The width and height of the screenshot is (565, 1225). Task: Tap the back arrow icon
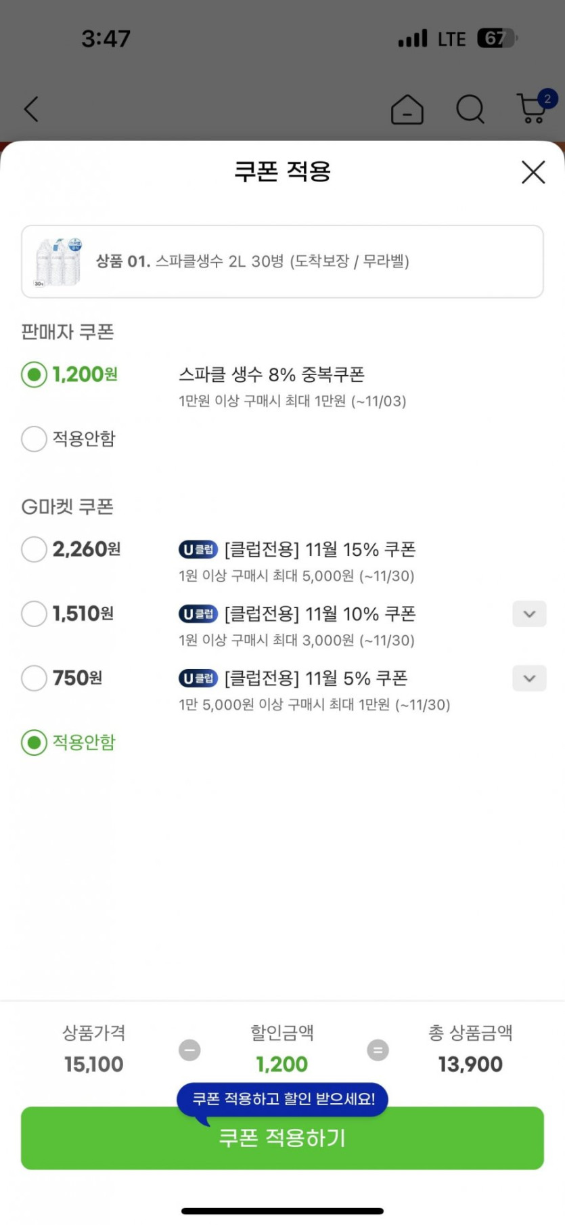tap(31, 109)
